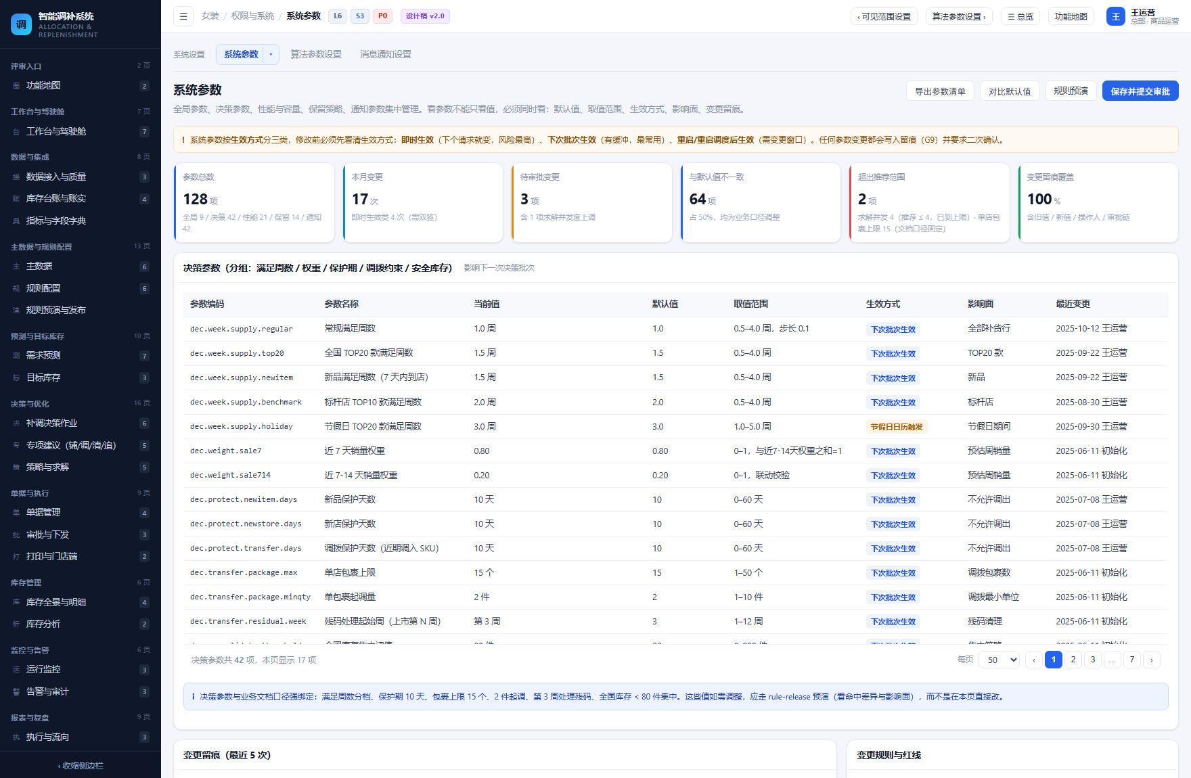Click the glyph icon beside 库存分析
The width and height of the screenshot is (1191, 778).
click(x=16, y=624)
